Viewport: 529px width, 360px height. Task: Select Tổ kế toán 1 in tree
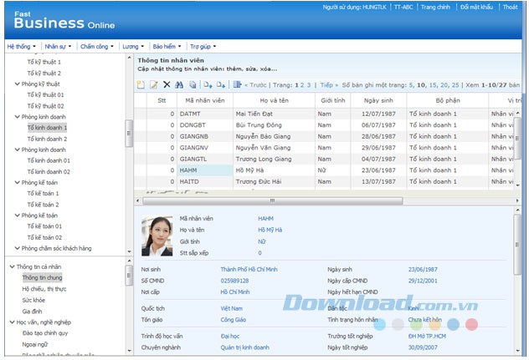tap(43, 194)
